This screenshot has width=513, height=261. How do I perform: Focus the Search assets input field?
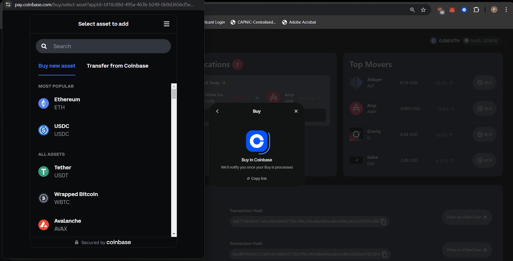(103, 46)
